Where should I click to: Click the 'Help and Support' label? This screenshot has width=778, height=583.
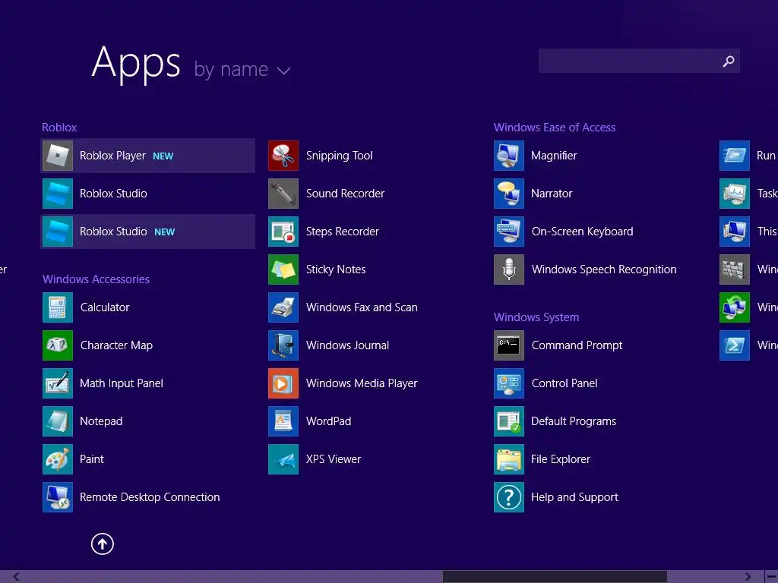pyautogui.click(x=574, y=497)
